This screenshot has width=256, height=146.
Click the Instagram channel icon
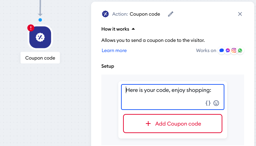[x=234, y=50]
